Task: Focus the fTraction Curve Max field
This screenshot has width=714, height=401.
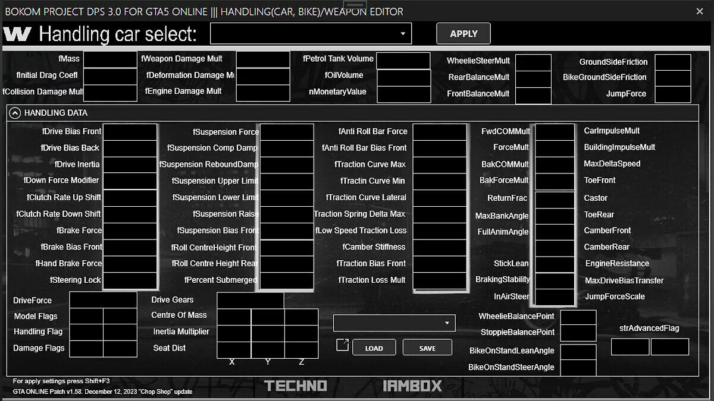Action: tap(440, 165)
